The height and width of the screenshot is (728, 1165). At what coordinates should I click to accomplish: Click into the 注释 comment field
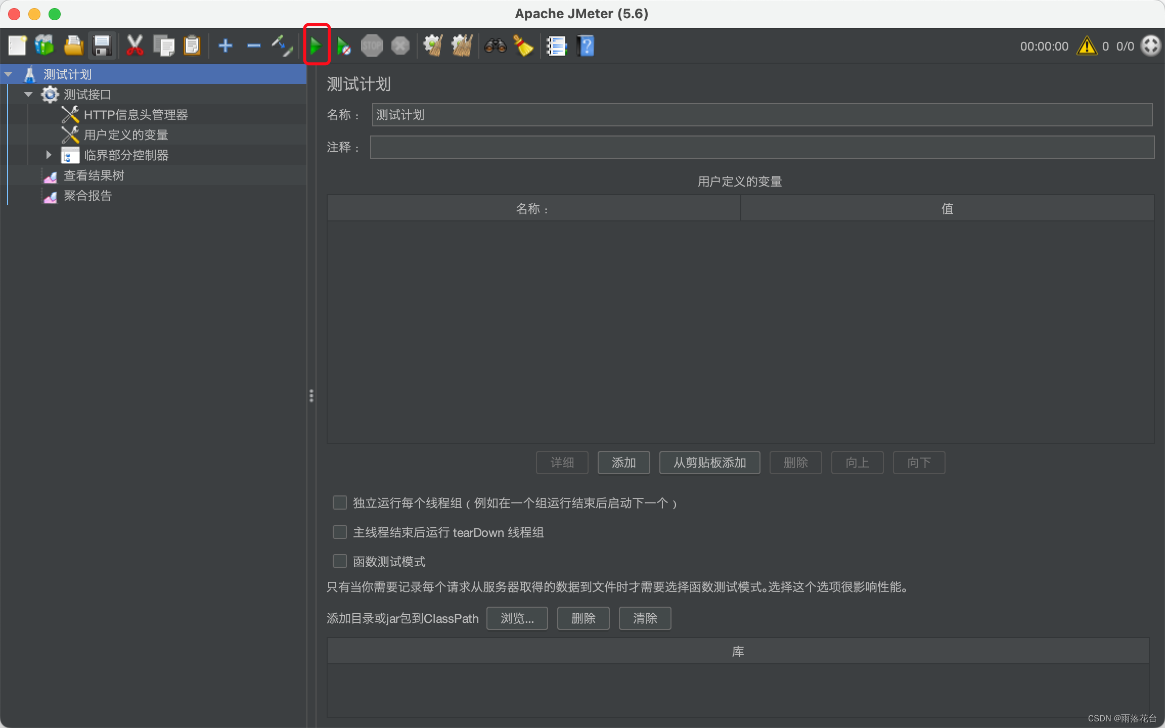(761, 147)
